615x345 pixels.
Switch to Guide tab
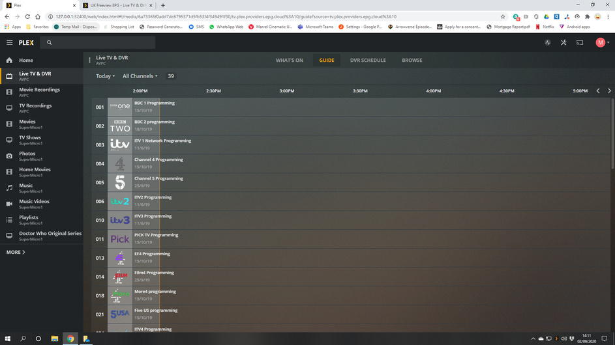(327, 61)
